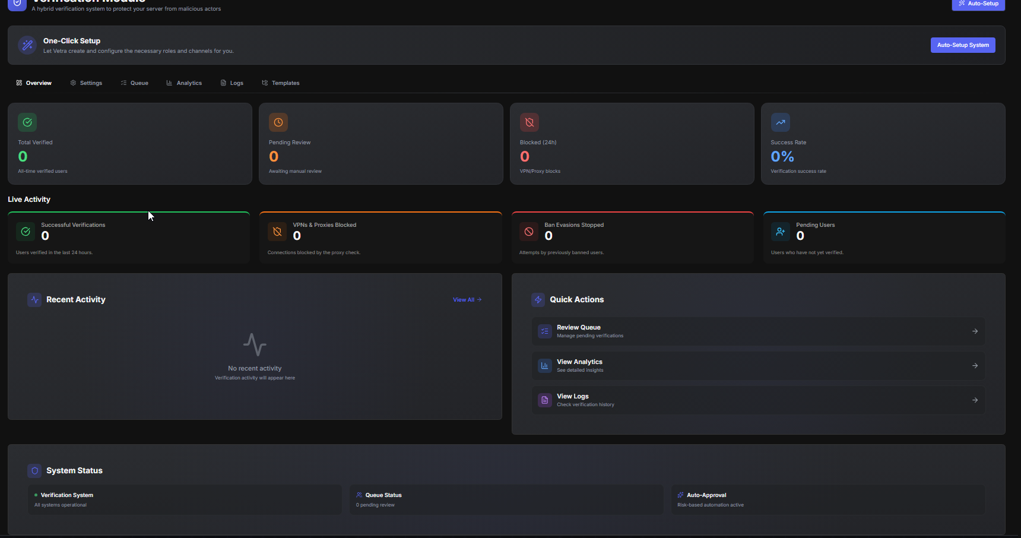This screenshot has width=1021, height=538.
Task: Switch to the Settings tab
Action: click(x=87, y=83)
